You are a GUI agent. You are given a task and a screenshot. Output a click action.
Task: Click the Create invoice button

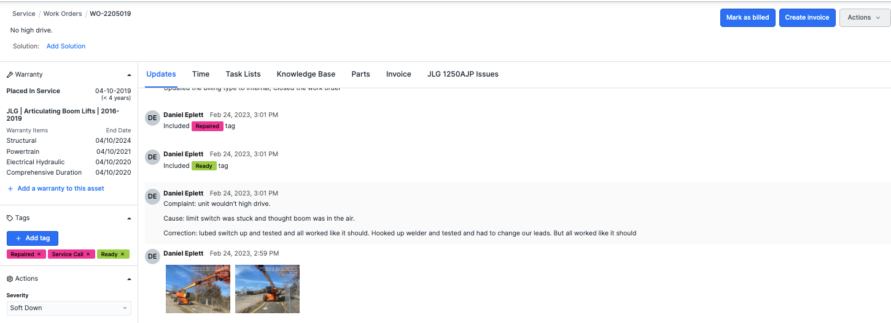pos(807,18)
